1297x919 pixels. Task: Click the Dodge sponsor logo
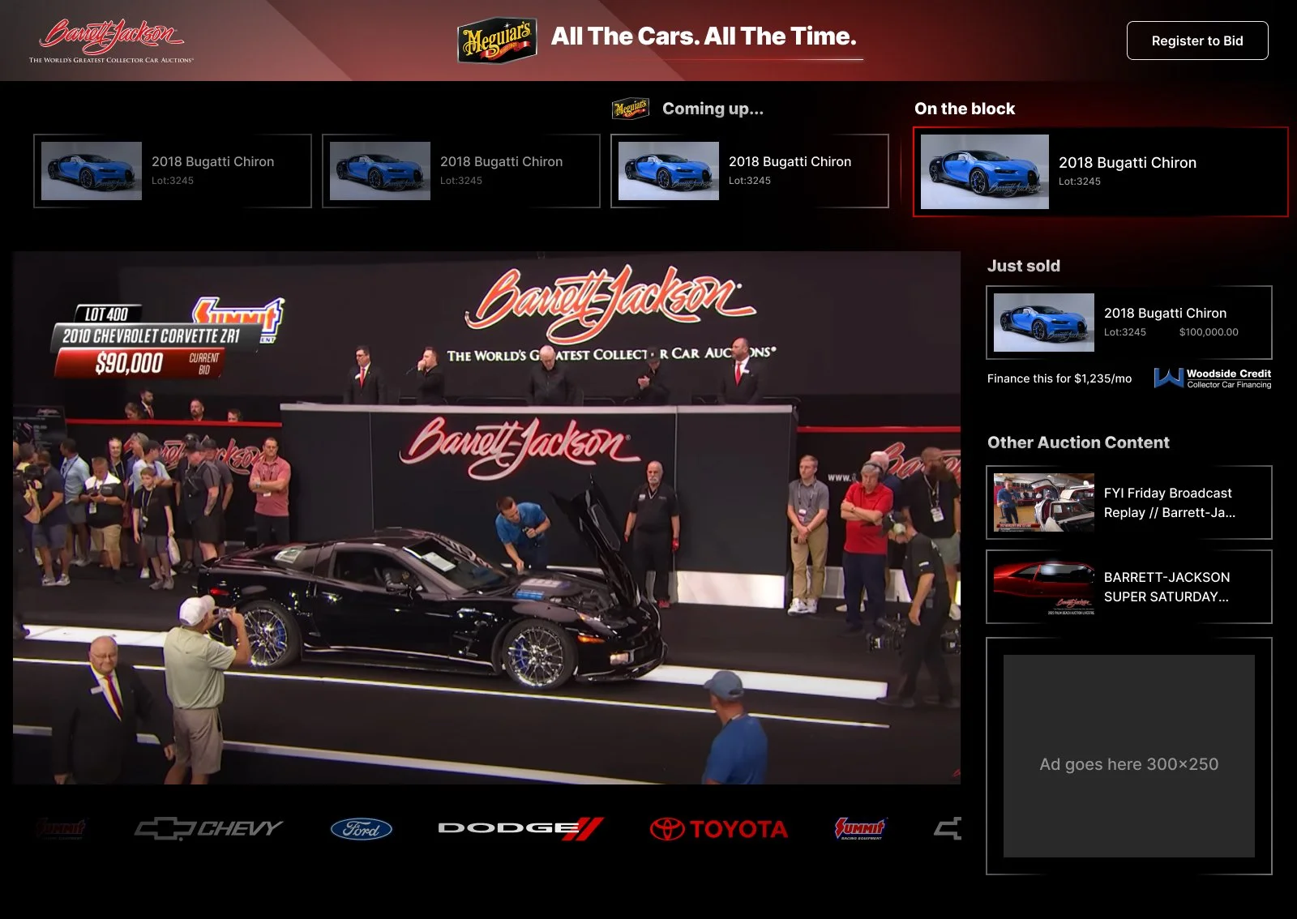click(x=520, y=828)
